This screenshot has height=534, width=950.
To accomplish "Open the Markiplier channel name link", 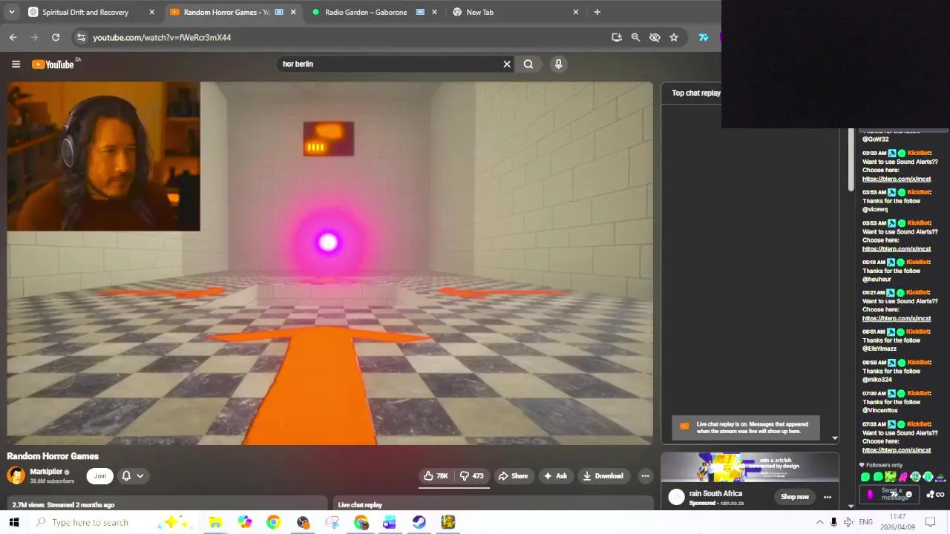I will pos(46,472).
